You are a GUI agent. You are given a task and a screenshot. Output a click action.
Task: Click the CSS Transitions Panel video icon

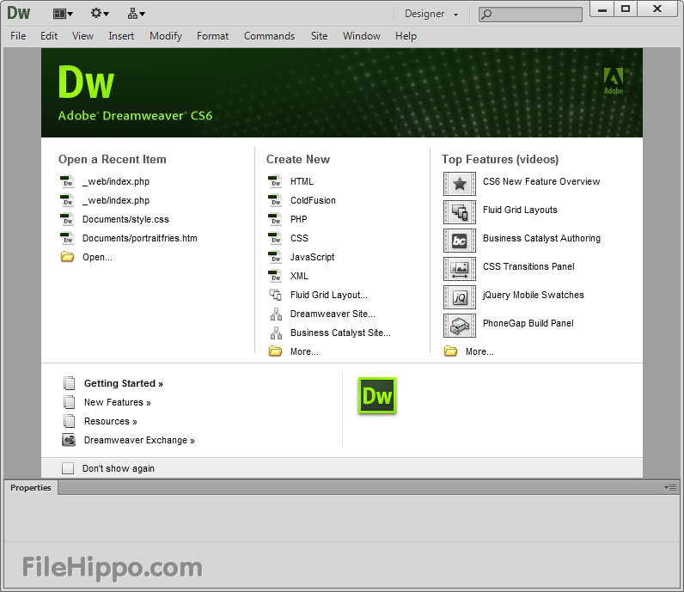[x=460, y=269]
